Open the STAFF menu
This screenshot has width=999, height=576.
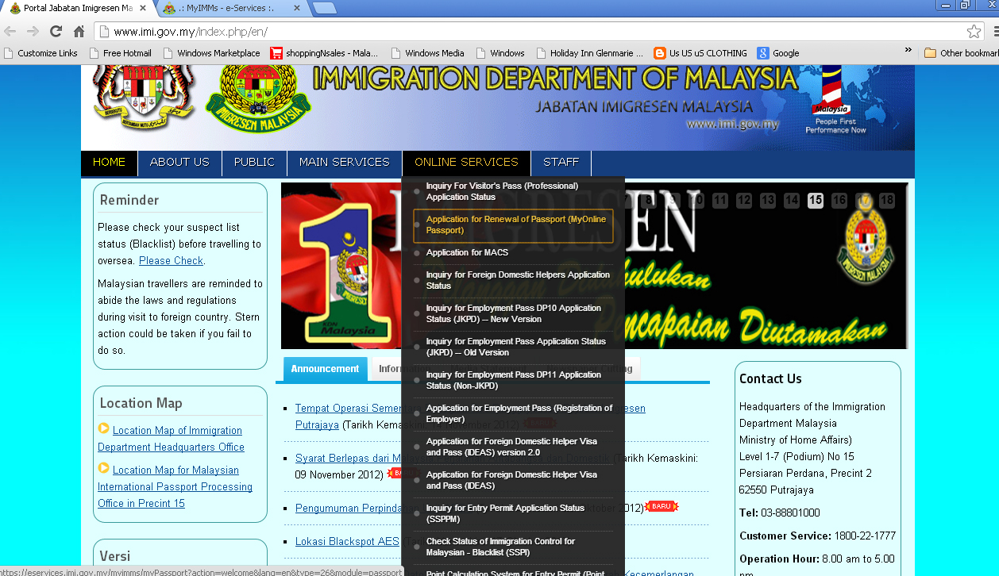pyautogui.click(x=561, y=162)
